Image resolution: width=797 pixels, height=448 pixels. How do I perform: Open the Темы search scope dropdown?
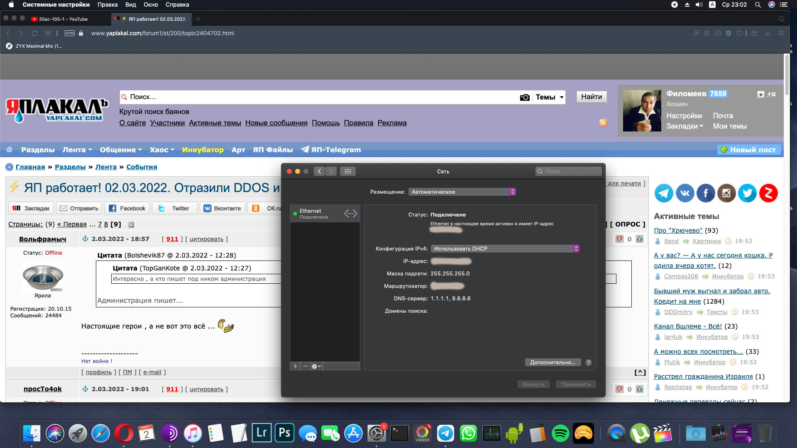pos(549,97)
